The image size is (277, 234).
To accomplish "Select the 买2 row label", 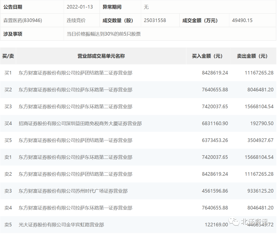I will coord(8,90).
